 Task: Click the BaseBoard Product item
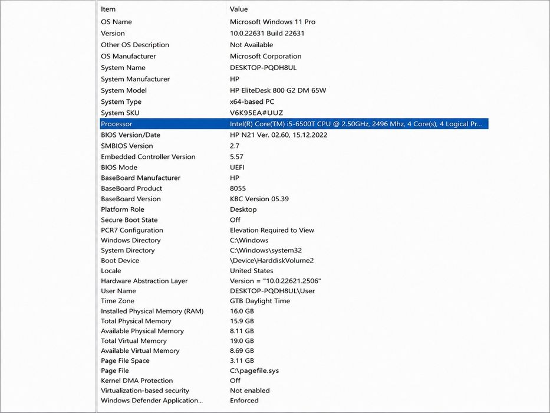pos(131,188)
